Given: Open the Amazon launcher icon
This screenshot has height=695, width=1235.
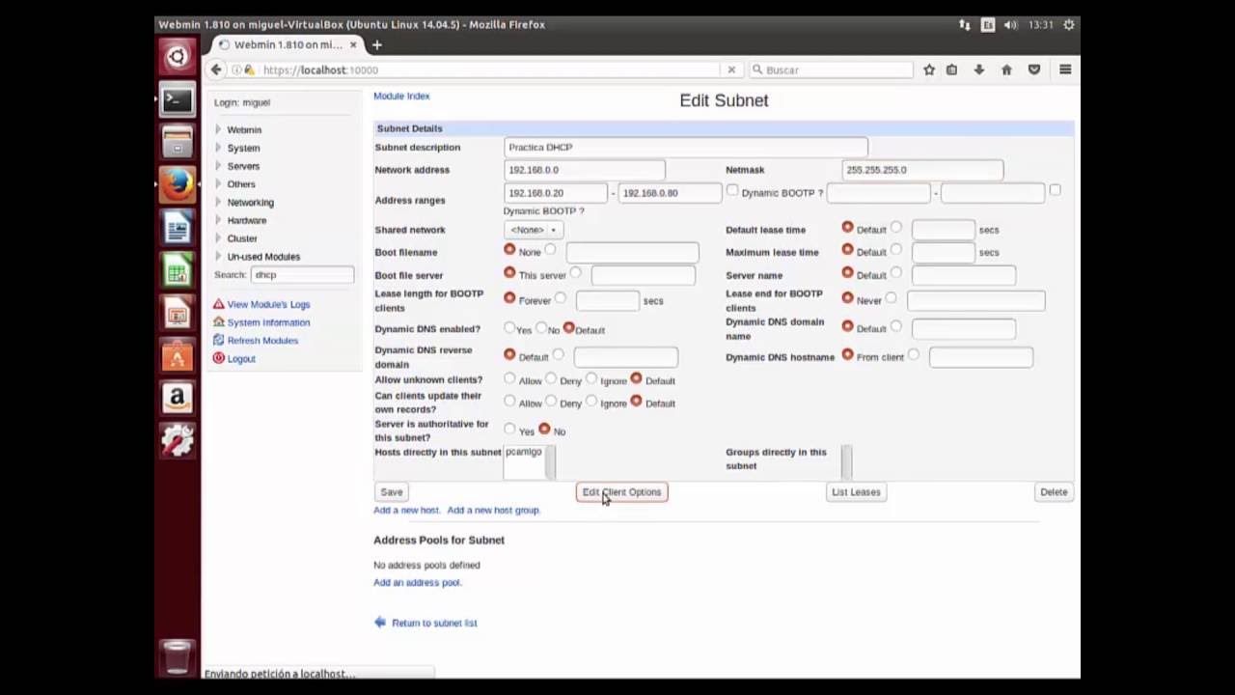Looking at the screenshot, I should tap(178, 398).
